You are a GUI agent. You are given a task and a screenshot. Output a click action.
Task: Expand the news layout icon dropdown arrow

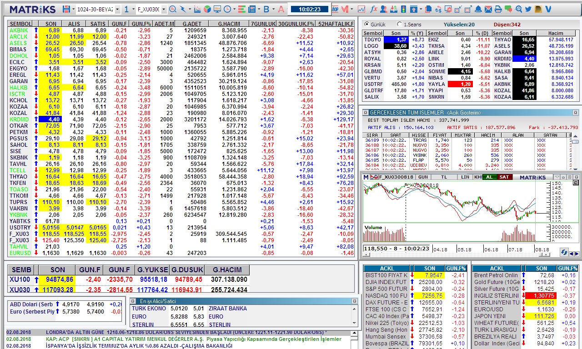(259, 9)
